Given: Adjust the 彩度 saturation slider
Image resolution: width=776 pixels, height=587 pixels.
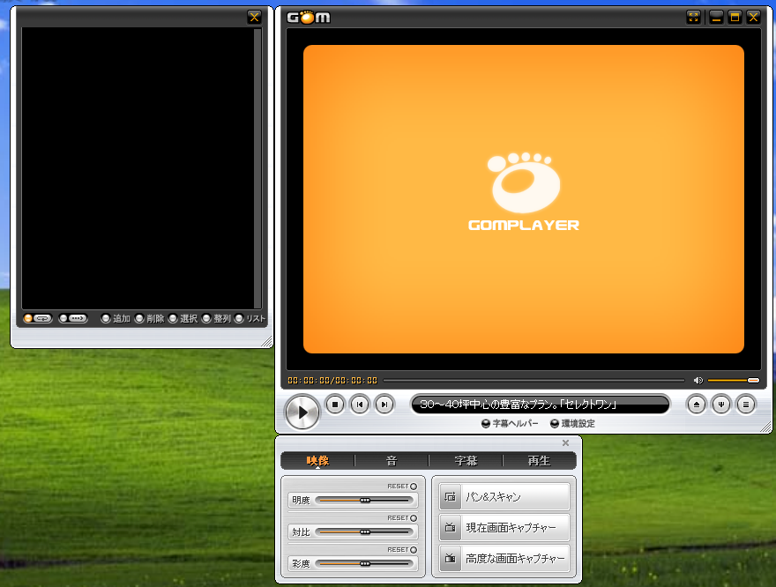Looking at the screenshot, I should [x=365, y=564].
